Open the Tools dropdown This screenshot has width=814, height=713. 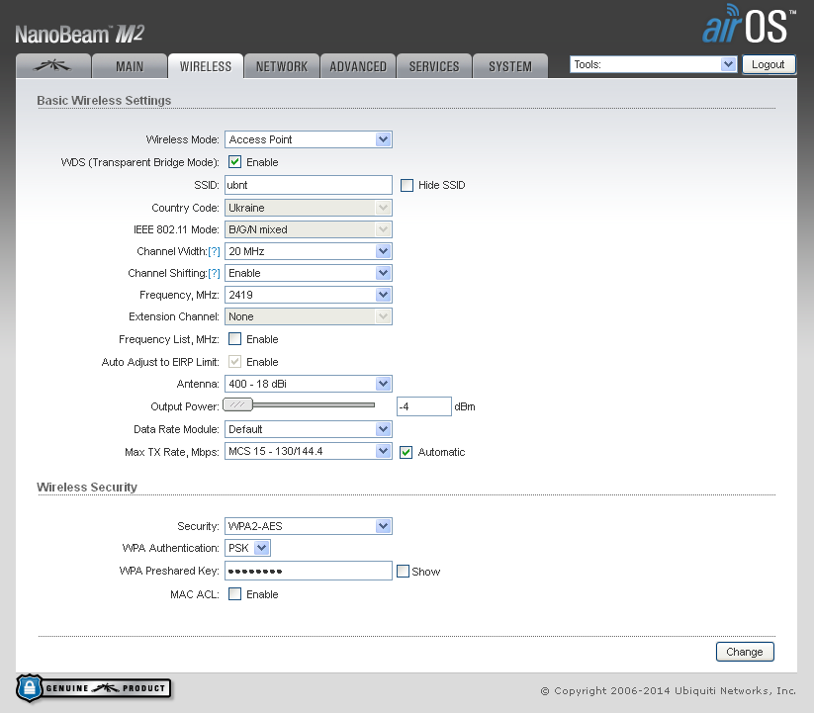tap(653, 64)
